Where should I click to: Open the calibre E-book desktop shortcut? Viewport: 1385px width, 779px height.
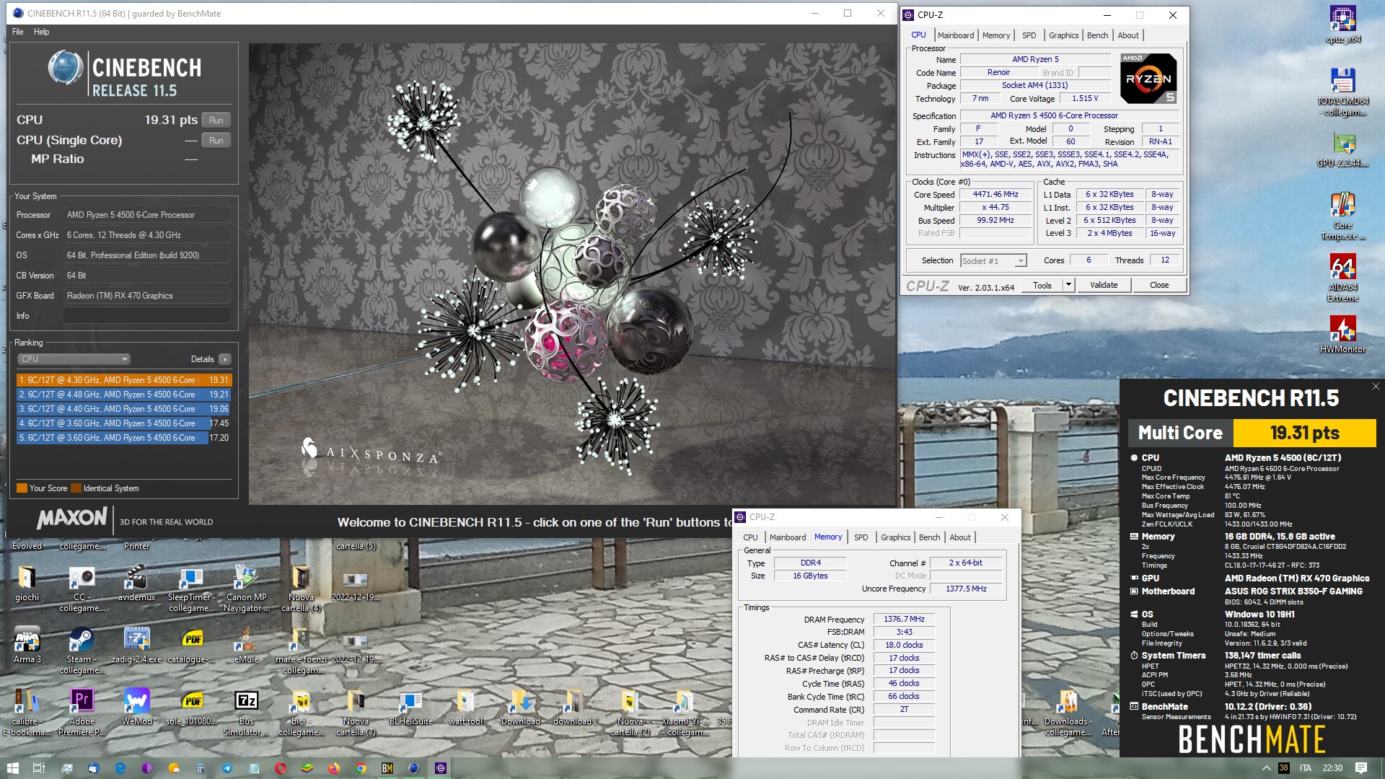coord(27,712)
